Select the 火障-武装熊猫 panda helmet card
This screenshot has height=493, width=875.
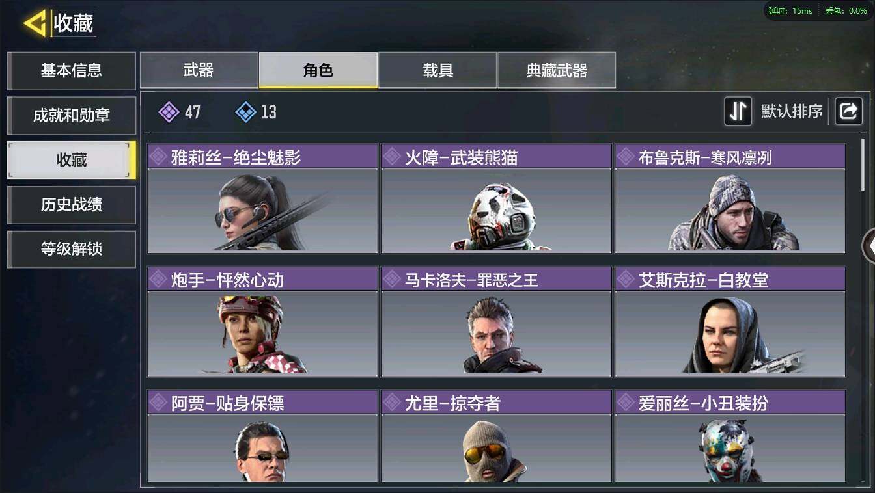tap(496, 198)
